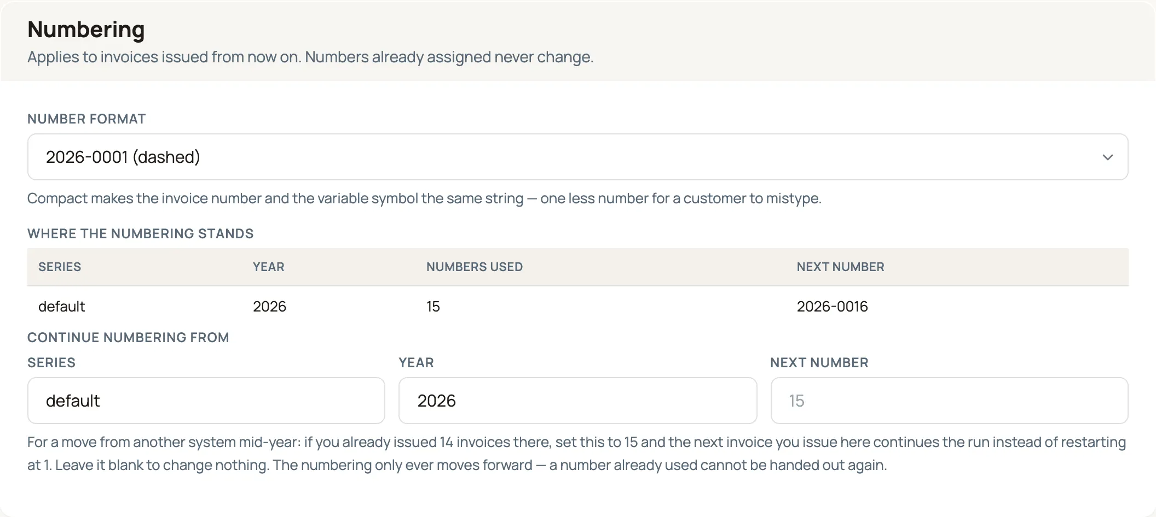Screen dimensions: 1156x517
Task: Open the Number Format dropdown
Action: (577, 157)
